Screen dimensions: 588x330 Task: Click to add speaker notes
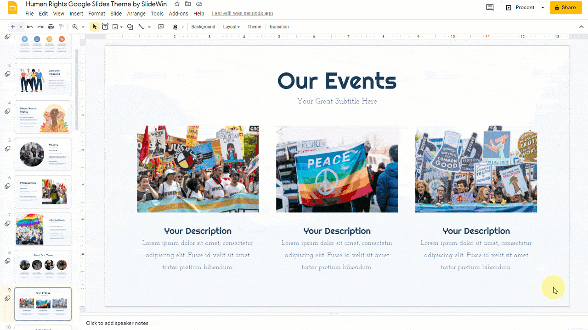(117, 323)
